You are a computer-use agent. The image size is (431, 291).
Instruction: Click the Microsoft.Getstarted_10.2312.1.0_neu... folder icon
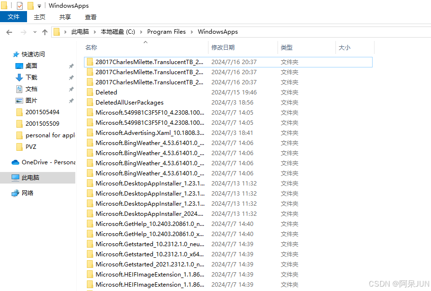pos(90,244)
